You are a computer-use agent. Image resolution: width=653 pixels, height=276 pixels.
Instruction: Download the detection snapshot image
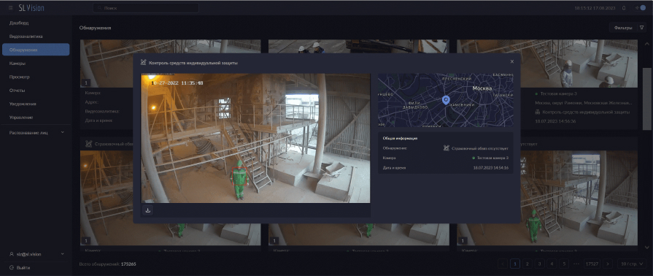(148, 210)
